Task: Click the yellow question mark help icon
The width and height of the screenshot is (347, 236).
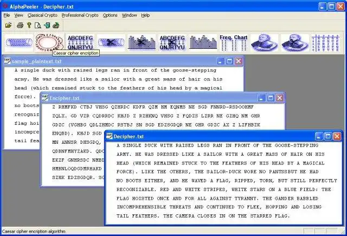Action: tap(29, 25)
